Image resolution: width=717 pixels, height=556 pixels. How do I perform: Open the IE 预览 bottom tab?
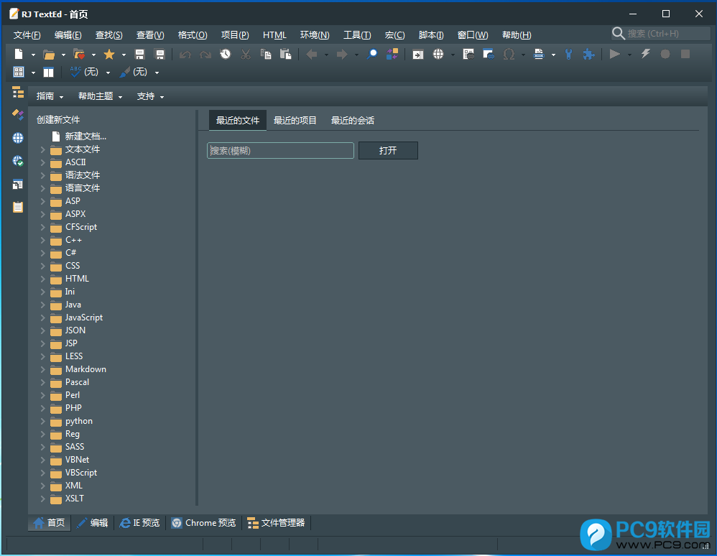point(140,523)
